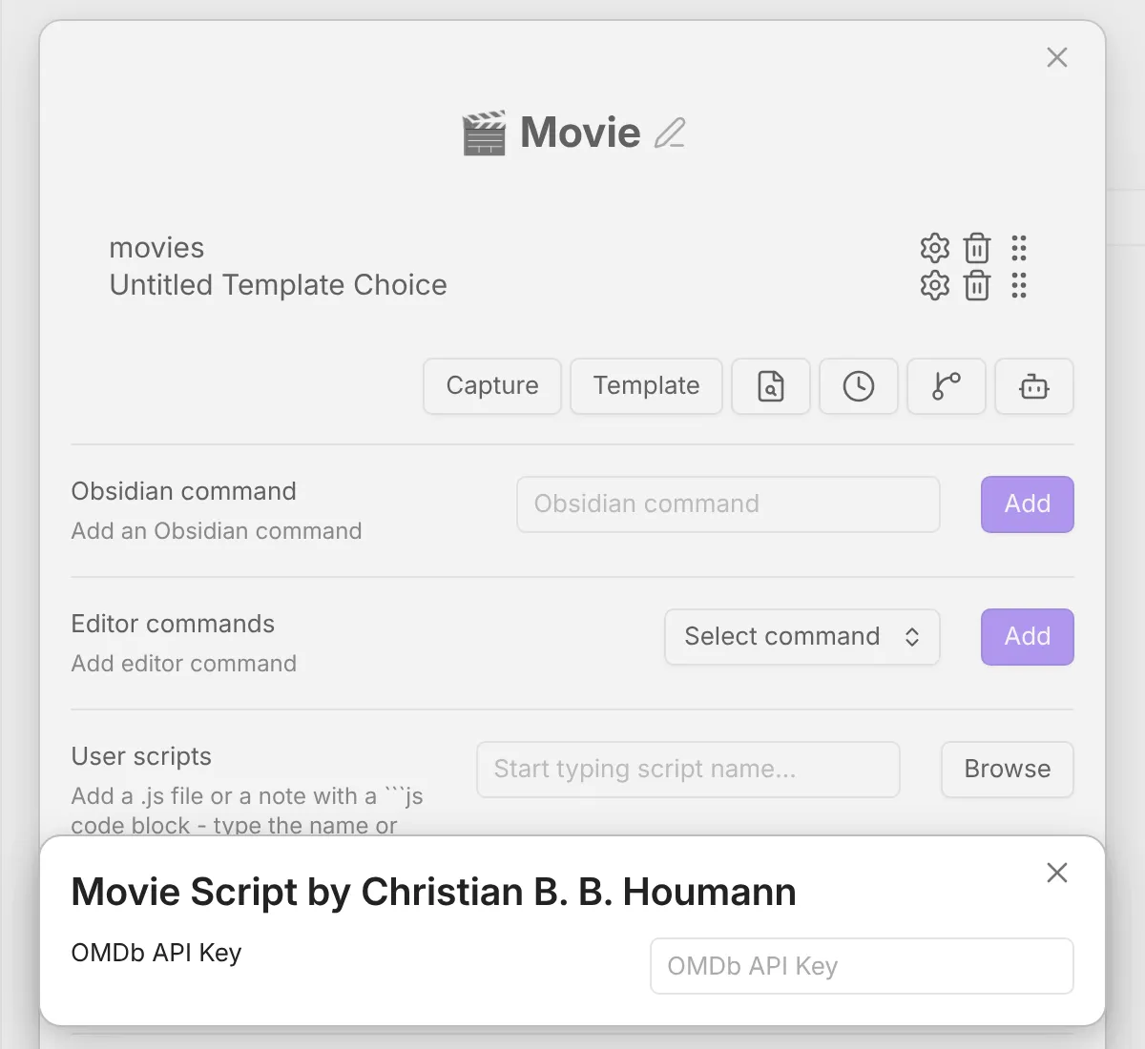Click the Movie macro title

580,133
